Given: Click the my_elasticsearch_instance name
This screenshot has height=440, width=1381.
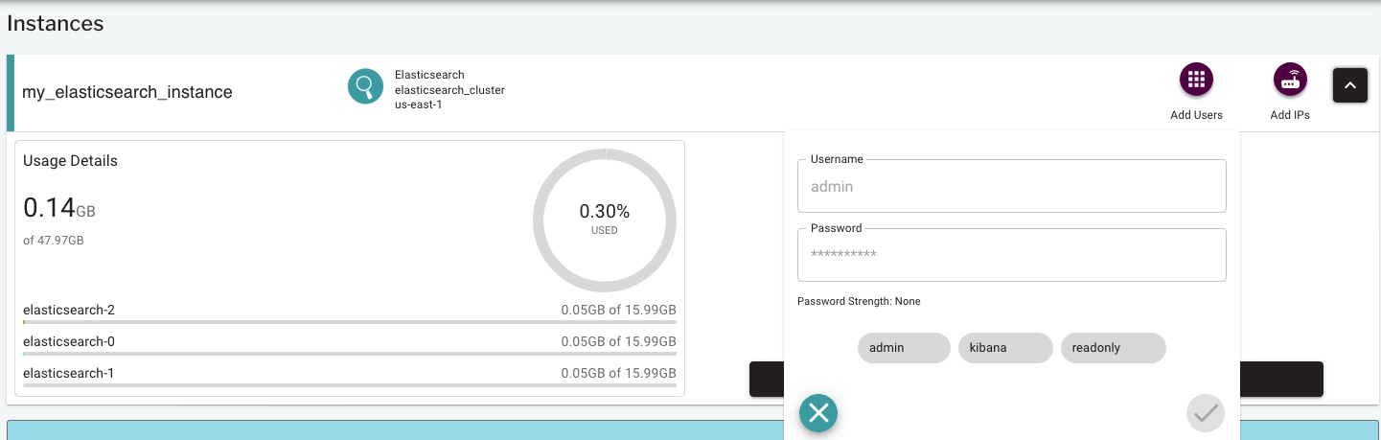Looking at the screenshot, I should point(127,92).
